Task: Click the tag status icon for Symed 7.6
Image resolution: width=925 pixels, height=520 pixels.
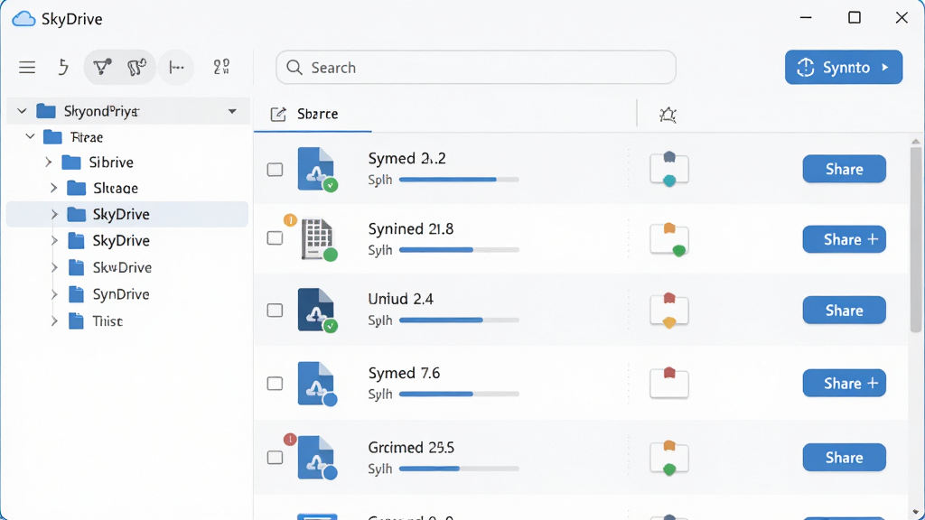Action: (669, 383)
